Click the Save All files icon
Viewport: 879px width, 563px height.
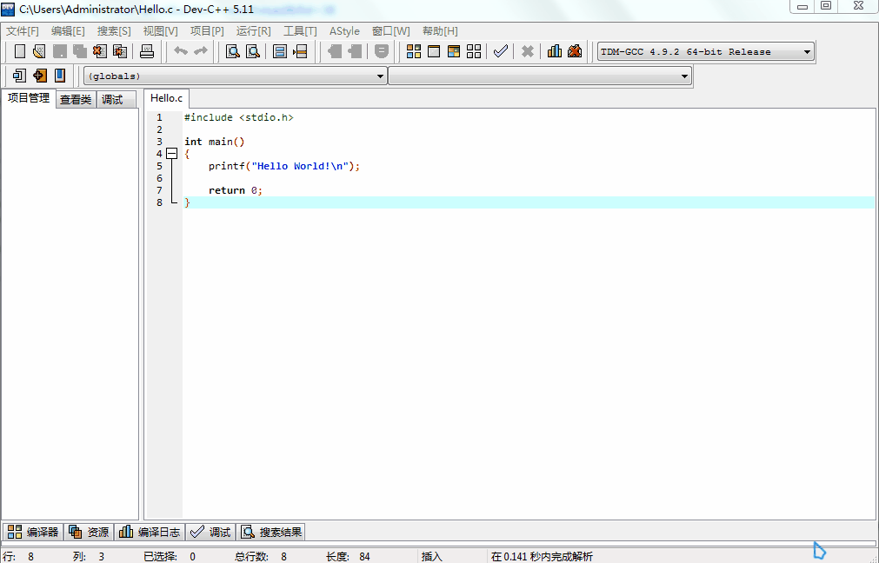pos(80,51)
